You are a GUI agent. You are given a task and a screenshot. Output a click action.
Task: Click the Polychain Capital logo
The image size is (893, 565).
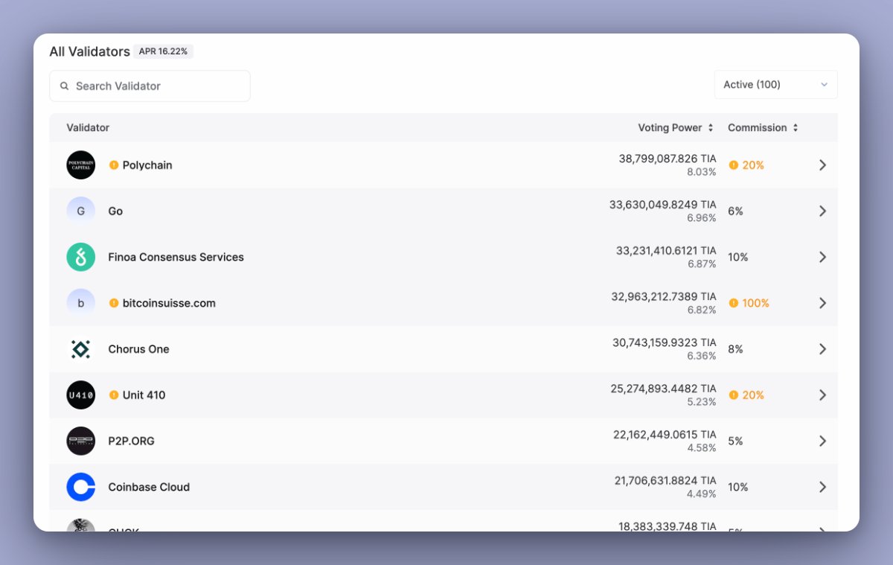[80, 165]
